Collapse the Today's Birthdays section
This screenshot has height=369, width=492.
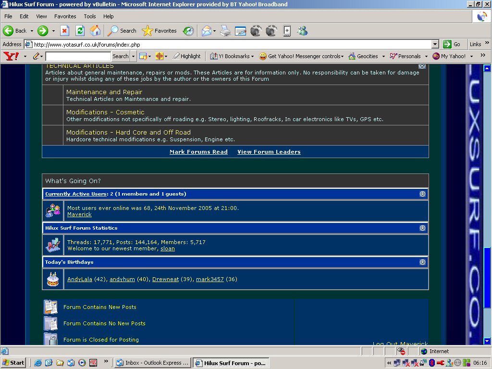tap(422, 262)
